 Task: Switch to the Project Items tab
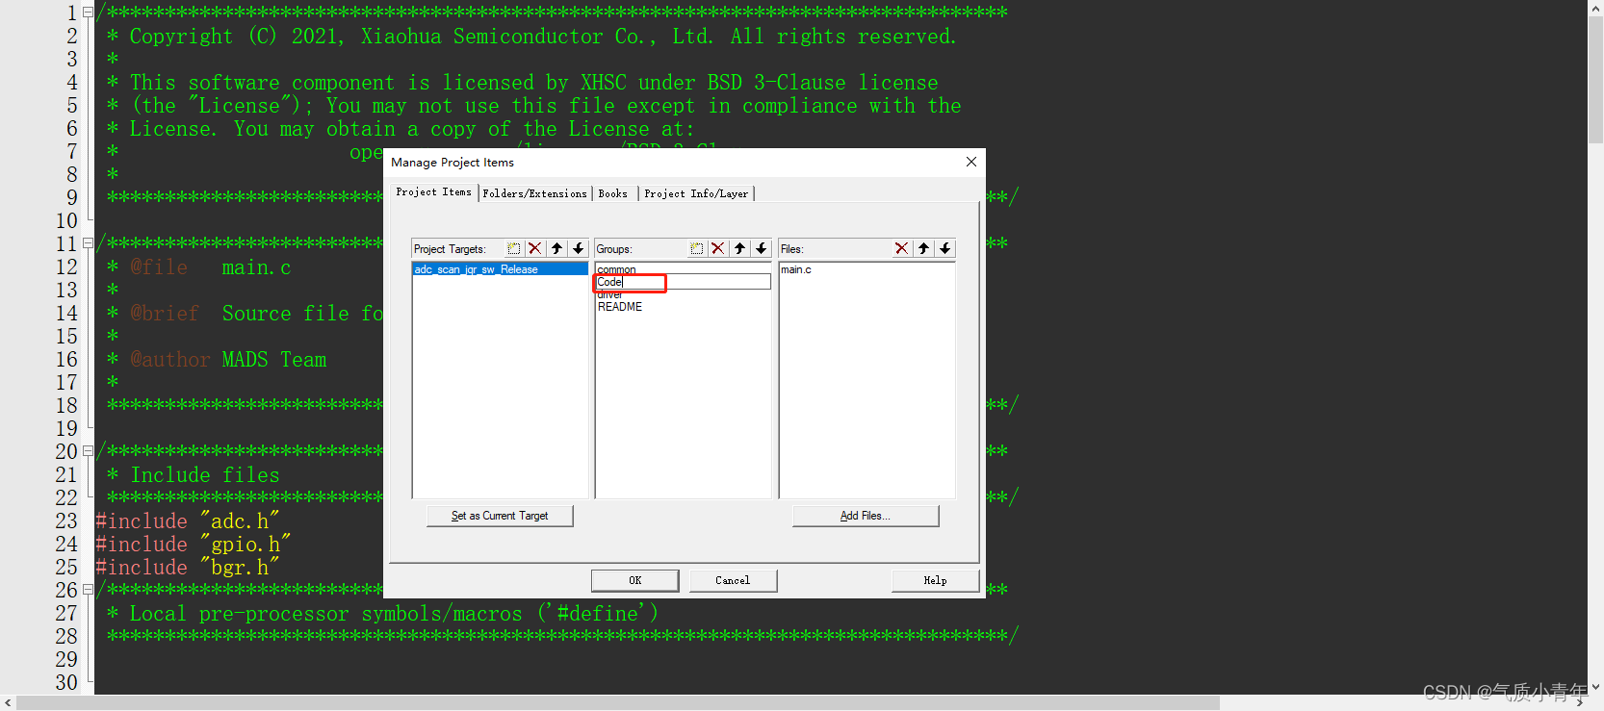(x=434, y=191)
